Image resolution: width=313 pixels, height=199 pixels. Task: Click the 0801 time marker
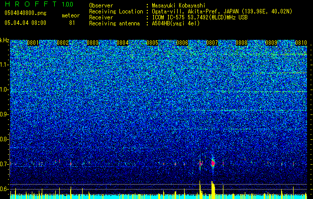(33, 43)
